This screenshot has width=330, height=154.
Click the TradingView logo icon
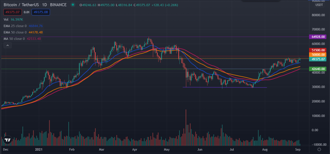coord(8,140)
